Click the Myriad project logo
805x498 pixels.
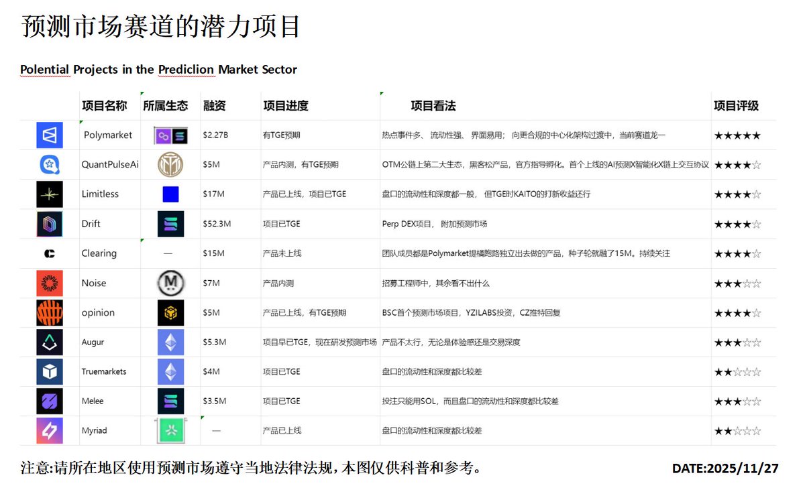point(50,430)
